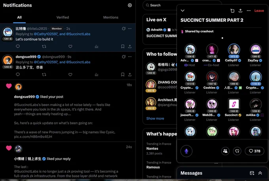Open ZayZay listener avatar
The width and height of the screenshot is (269, 181).
click(x=256, y=50)
